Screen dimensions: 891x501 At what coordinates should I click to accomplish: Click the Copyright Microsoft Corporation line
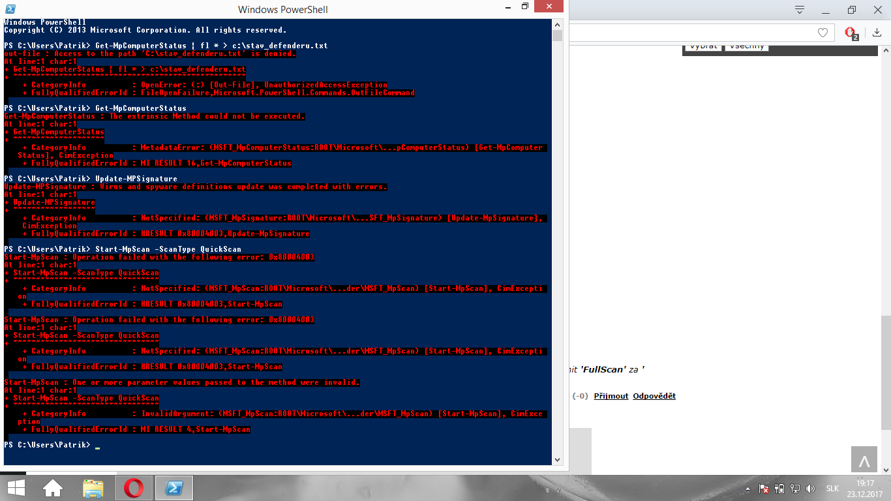click(x=145, y=30)
